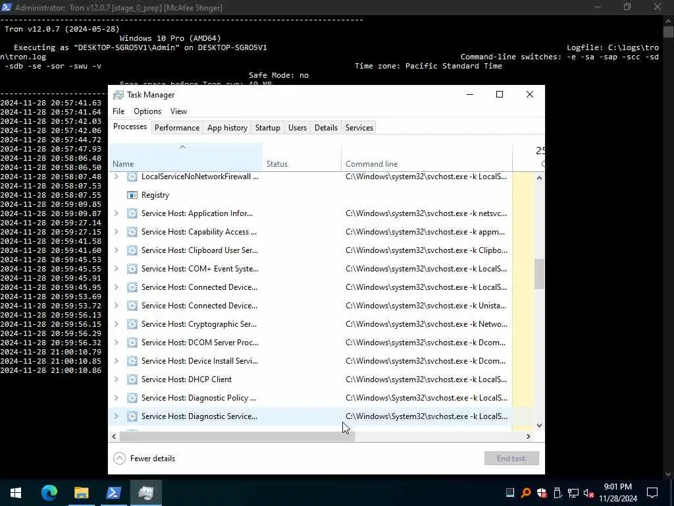The height and width of the screenshot is (506, 674).
Task: Switch to the App history tab
Action: (227, 128)
